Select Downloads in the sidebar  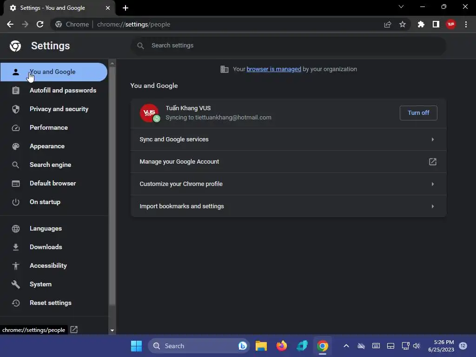click(x=54, y=247)
